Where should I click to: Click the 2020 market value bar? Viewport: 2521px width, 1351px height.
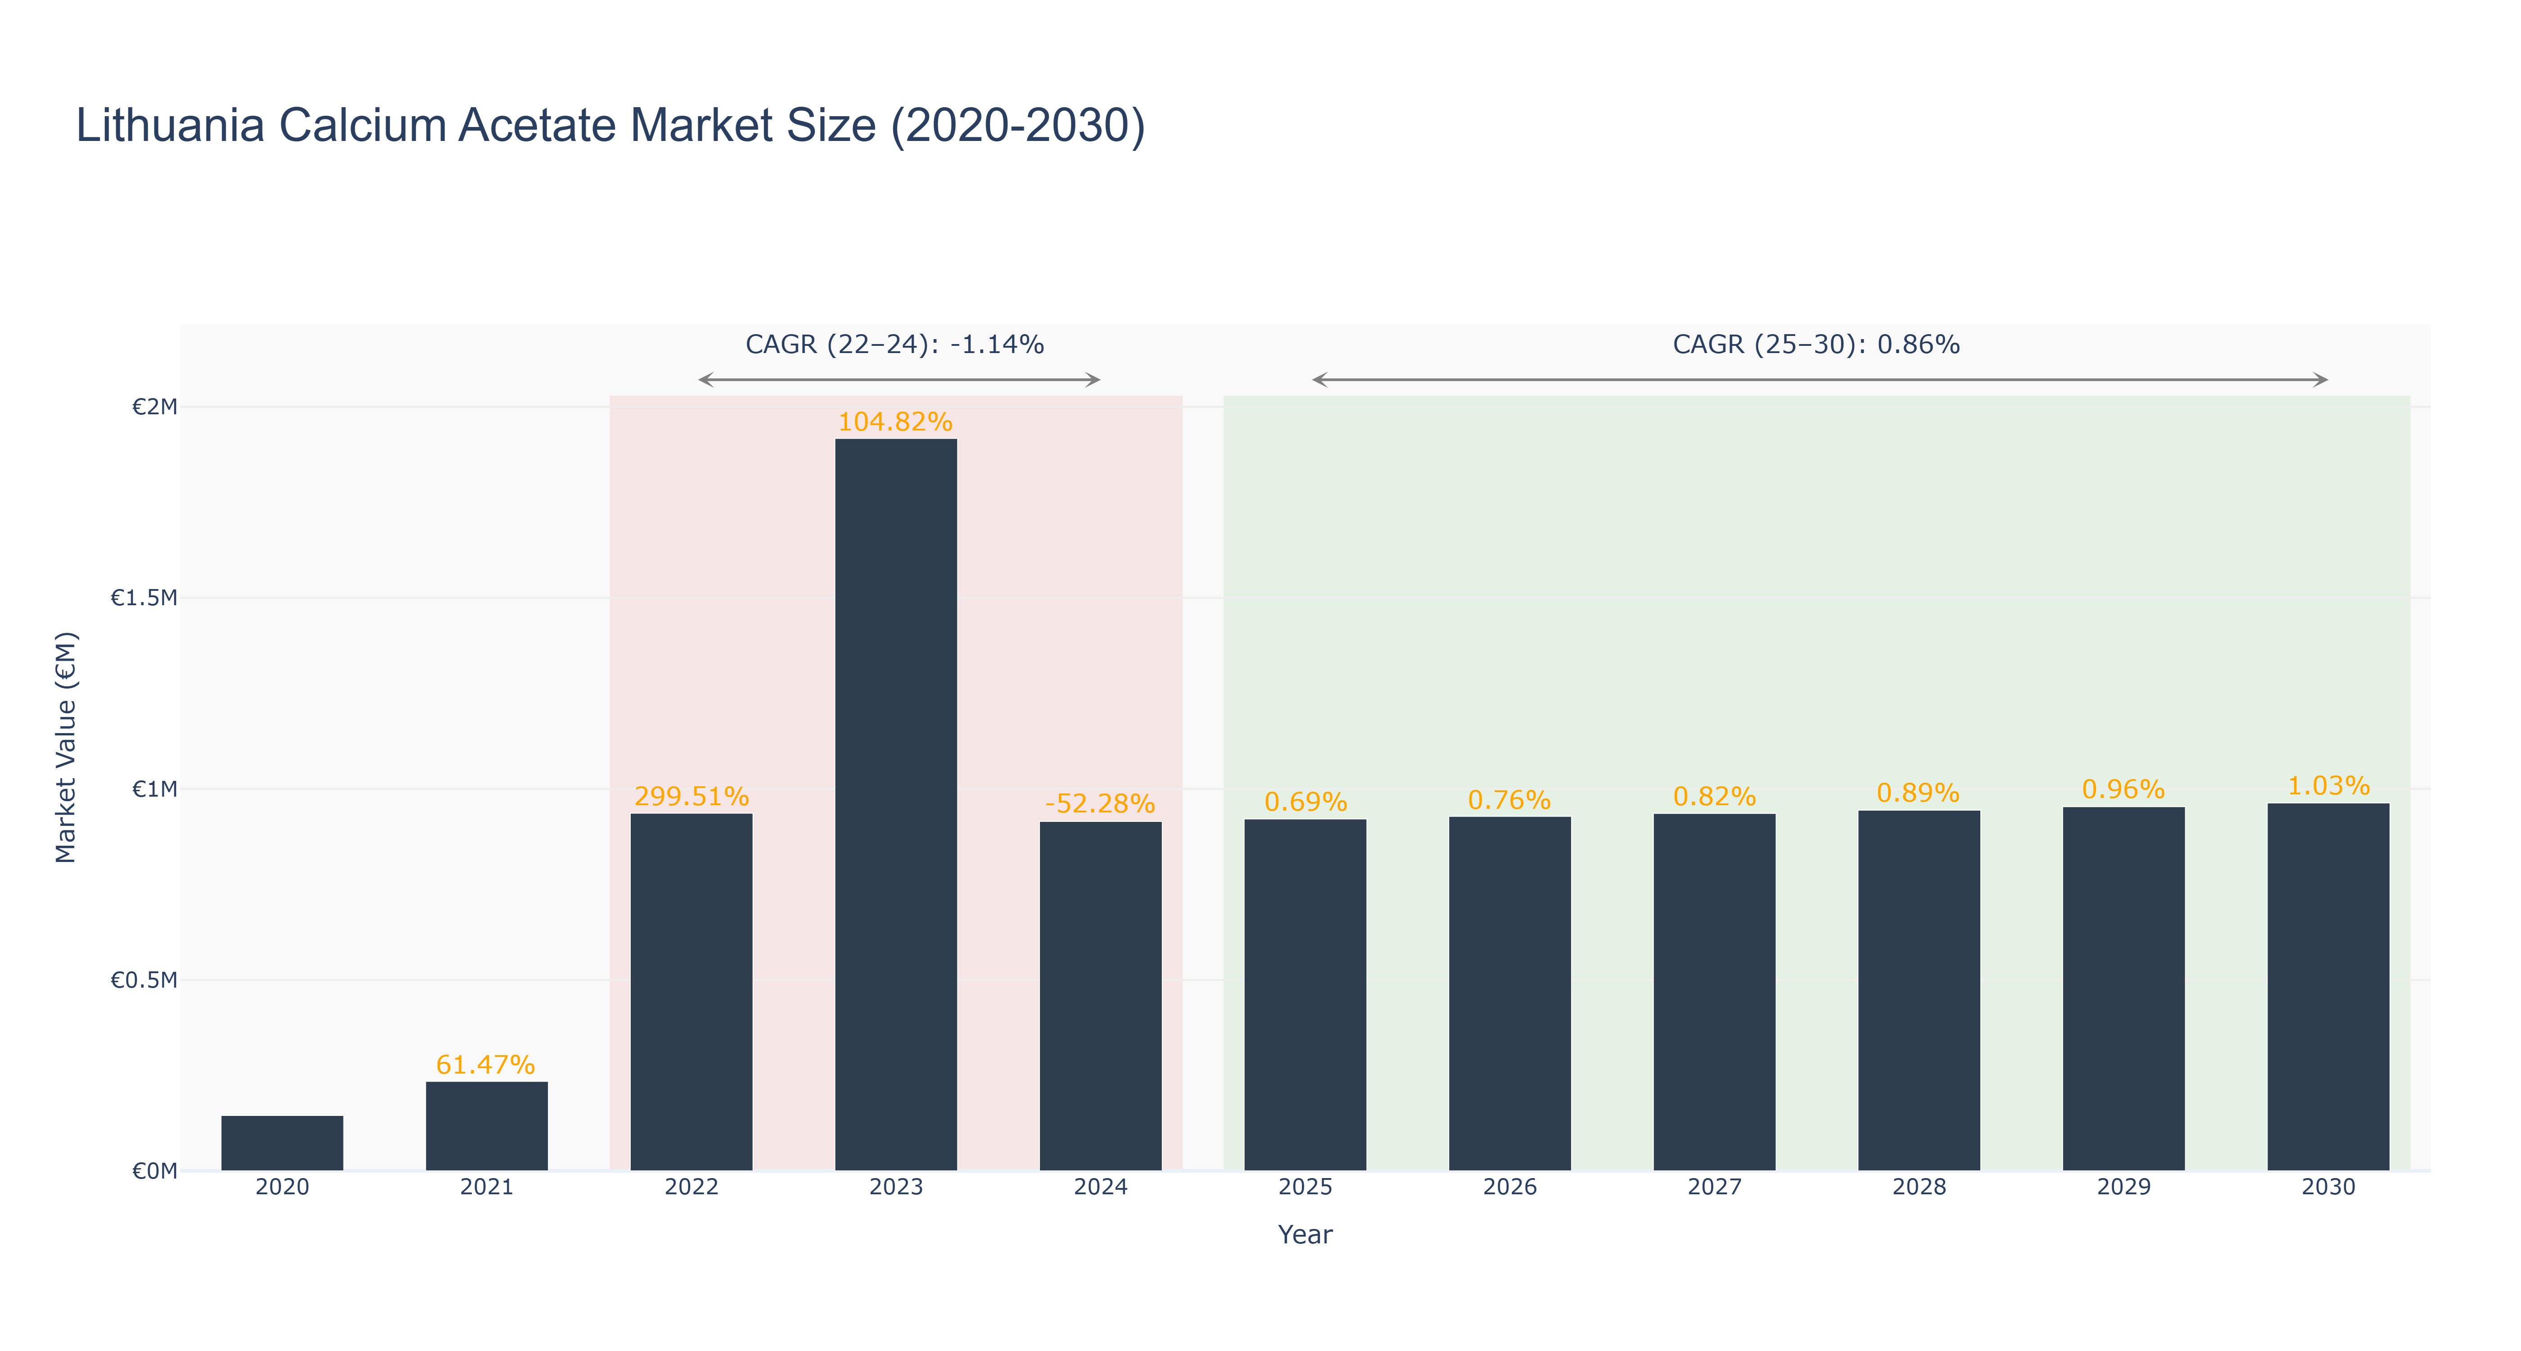click(x=282, y=1142)
